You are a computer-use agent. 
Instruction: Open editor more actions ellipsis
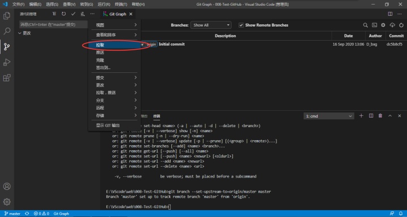(x=400, y=14)
